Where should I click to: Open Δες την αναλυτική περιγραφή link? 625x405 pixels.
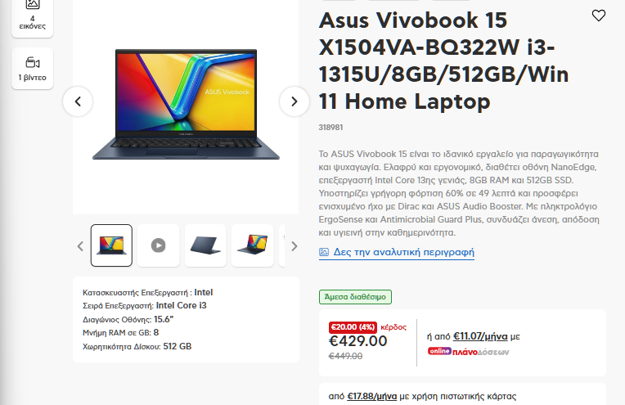403,252
